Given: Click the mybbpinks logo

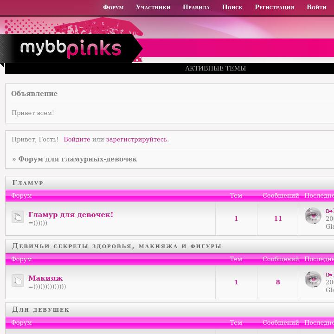Looking at the screenshot, I should point(71,49).
